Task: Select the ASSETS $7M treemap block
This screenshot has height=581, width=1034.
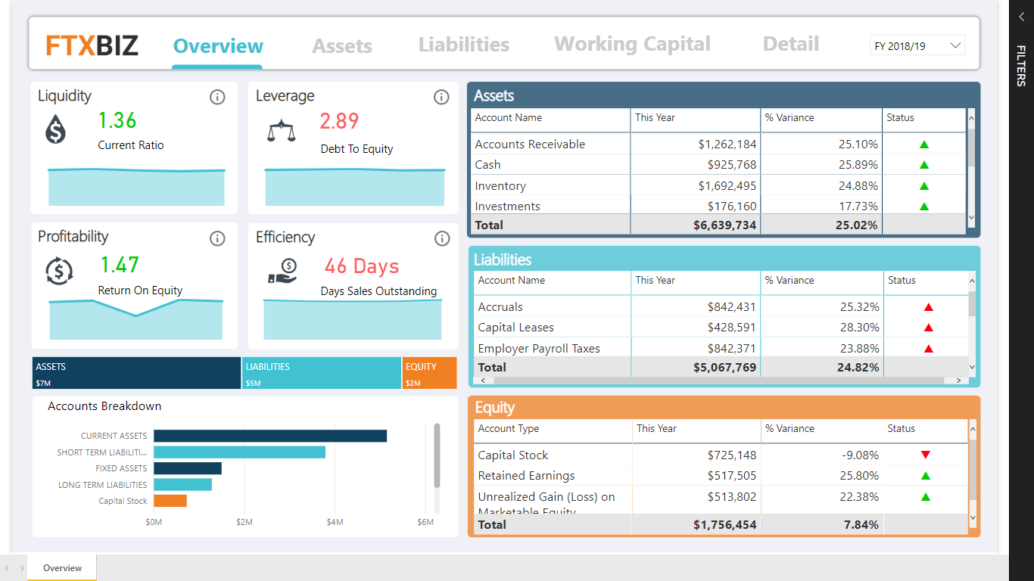Action: (x=136, y=373)
